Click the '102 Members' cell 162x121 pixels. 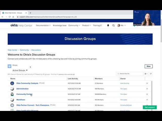point(99,105)
